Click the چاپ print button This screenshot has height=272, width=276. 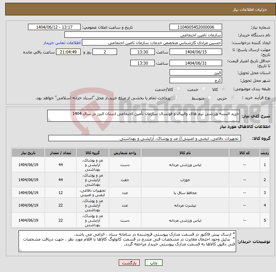coord(154,263)
